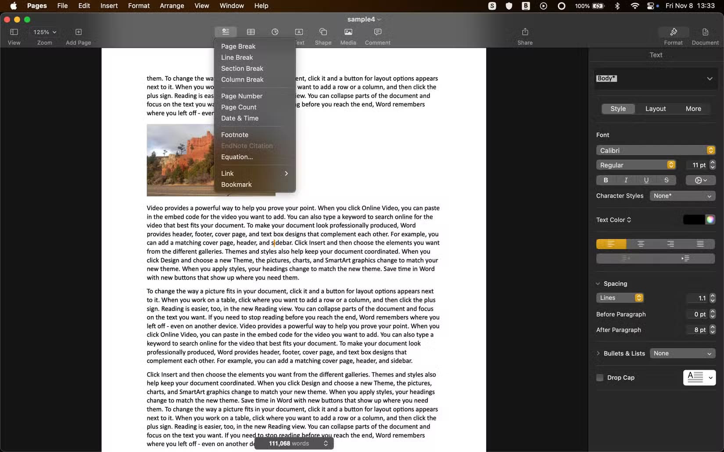Open the Lines spacing dropdown
Screen dimensions: 724x452
620,298
